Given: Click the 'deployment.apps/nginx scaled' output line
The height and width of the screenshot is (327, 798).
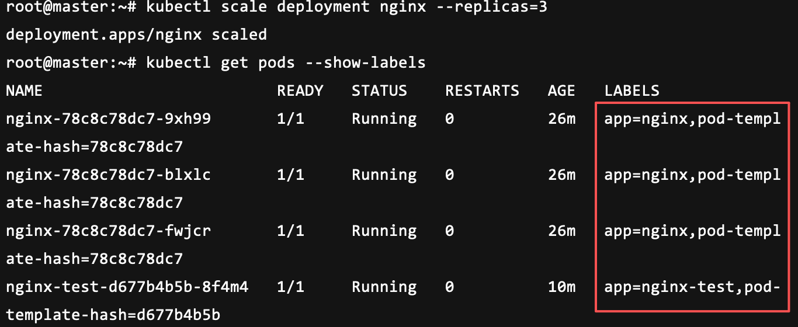Looking at the screenshot, I should (x=136, y=34).
